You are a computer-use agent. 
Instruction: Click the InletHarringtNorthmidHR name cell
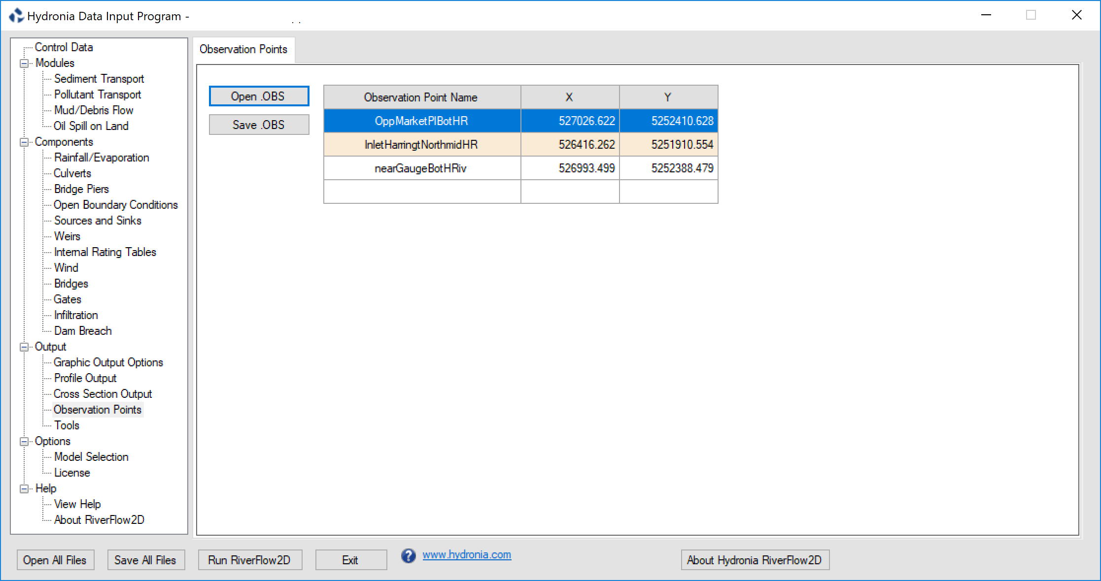(422, 144)
